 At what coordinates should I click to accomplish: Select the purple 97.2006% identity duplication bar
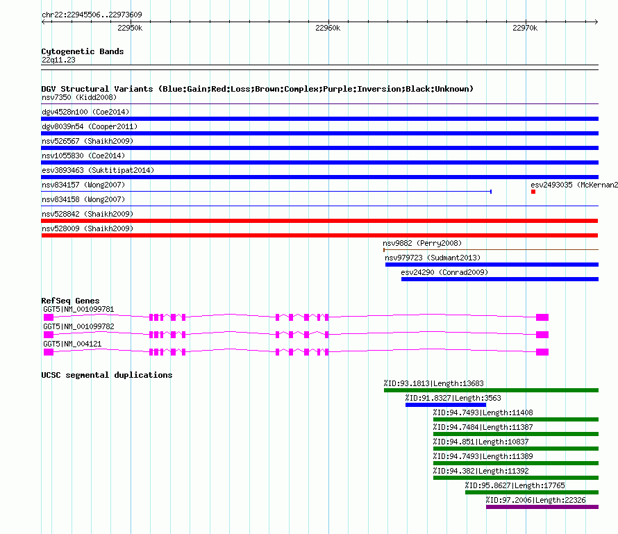click(x=542, y=507)
